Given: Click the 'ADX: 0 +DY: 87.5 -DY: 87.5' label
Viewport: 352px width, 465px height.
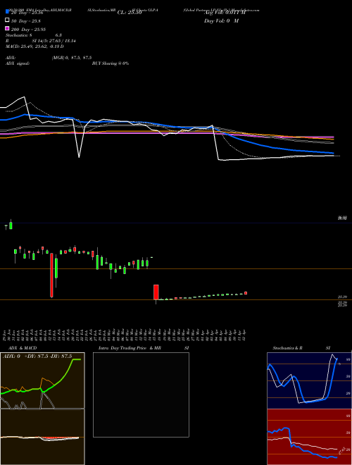Looking at the screenshot, I should pyautogui.click(x=37, y=356).
